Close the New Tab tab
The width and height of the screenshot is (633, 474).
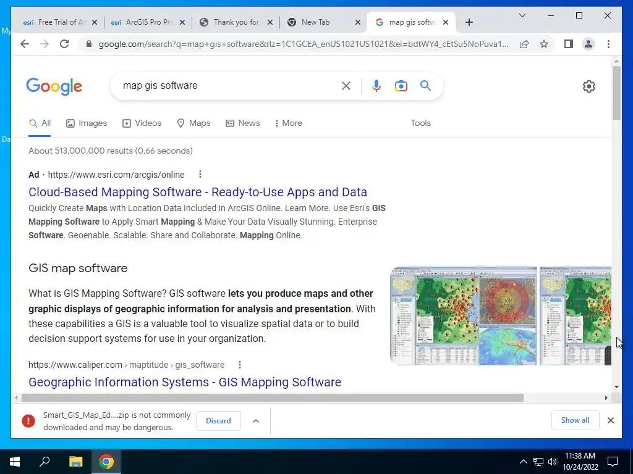[358, 22]
